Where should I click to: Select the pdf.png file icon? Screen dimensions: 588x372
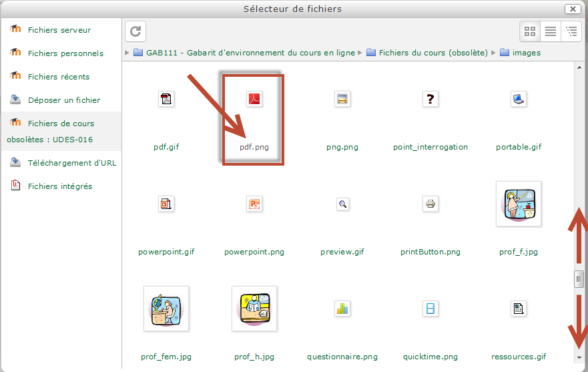click(x=254, y=100)
